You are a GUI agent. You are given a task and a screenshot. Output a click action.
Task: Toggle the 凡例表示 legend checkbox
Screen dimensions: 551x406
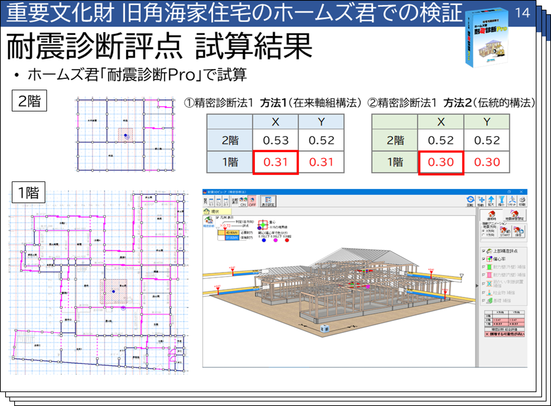pos(218,218)
